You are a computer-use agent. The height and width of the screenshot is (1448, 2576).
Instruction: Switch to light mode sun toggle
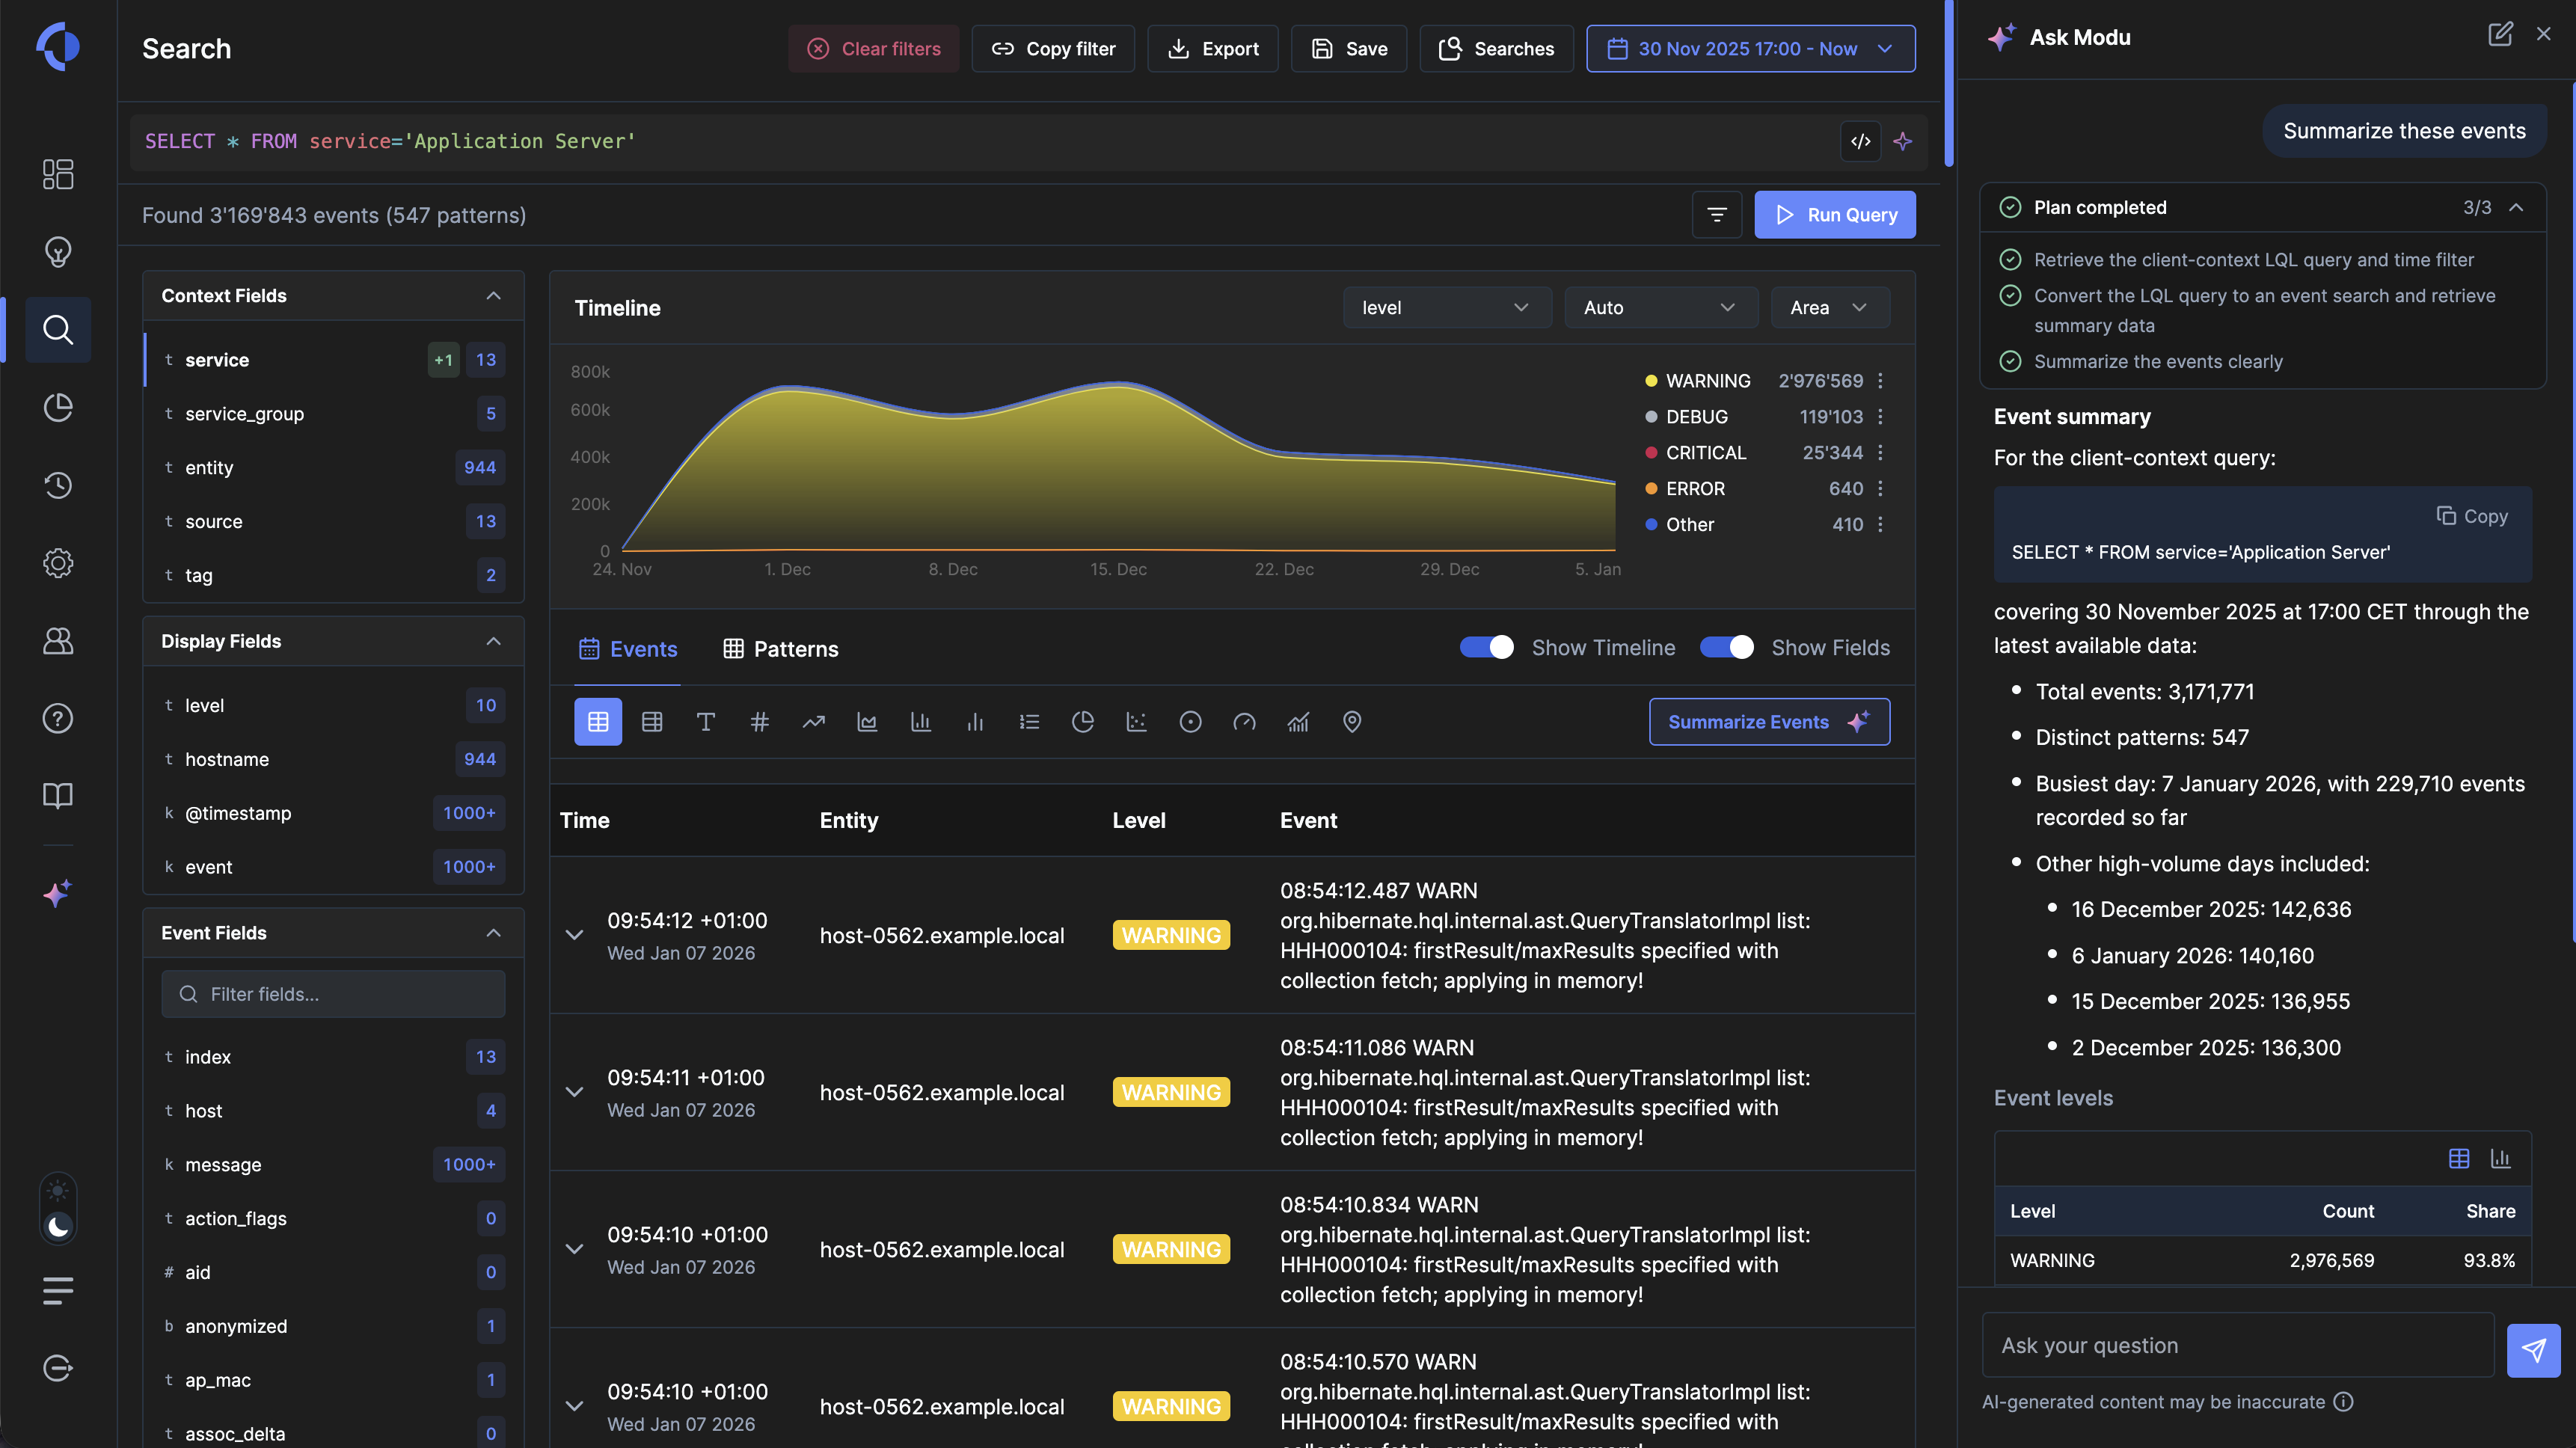pyautogui.click(x=58, y=1191)
